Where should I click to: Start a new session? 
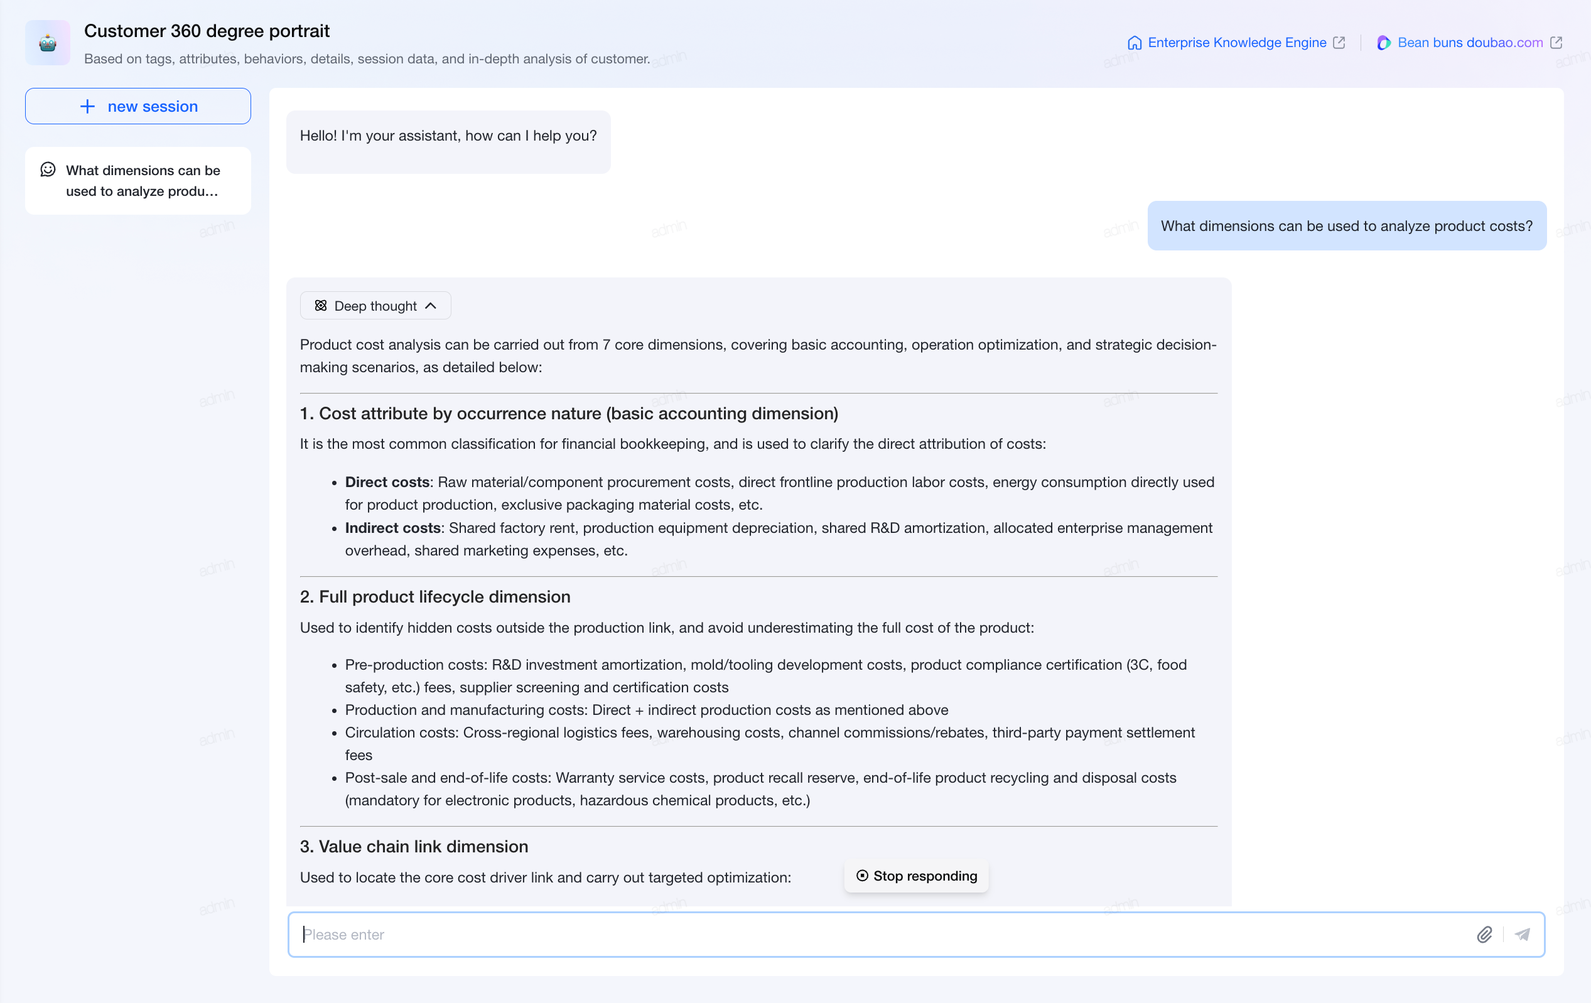point(138,106)
